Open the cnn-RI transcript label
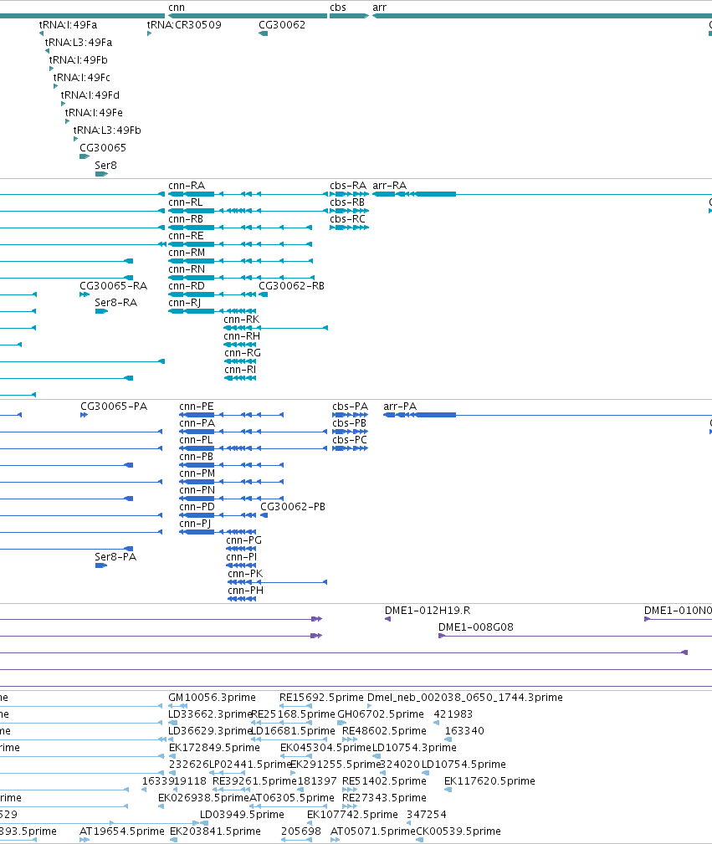The height and width of the screenshot is (844, 712). coord(240,370)
